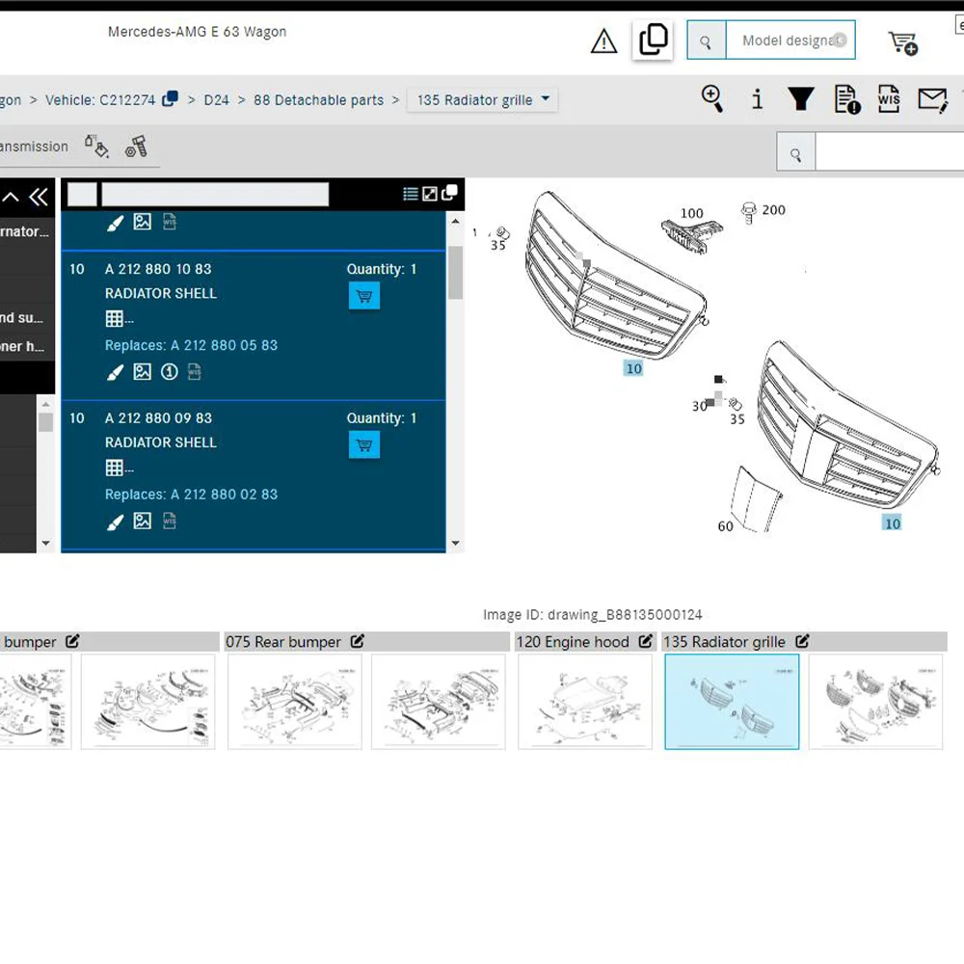Click callout 200 in the diagram
The image size is (964, 964).
tap(773, 210)
